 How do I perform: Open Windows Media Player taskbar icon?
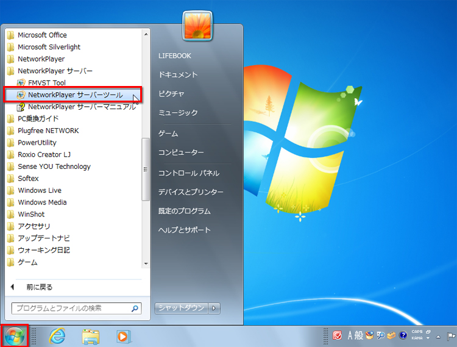coord(124,337)
